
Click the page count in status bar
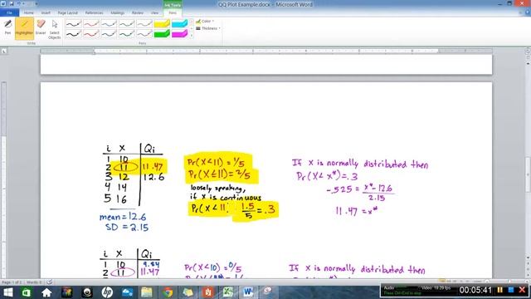(x=12, y=282)
